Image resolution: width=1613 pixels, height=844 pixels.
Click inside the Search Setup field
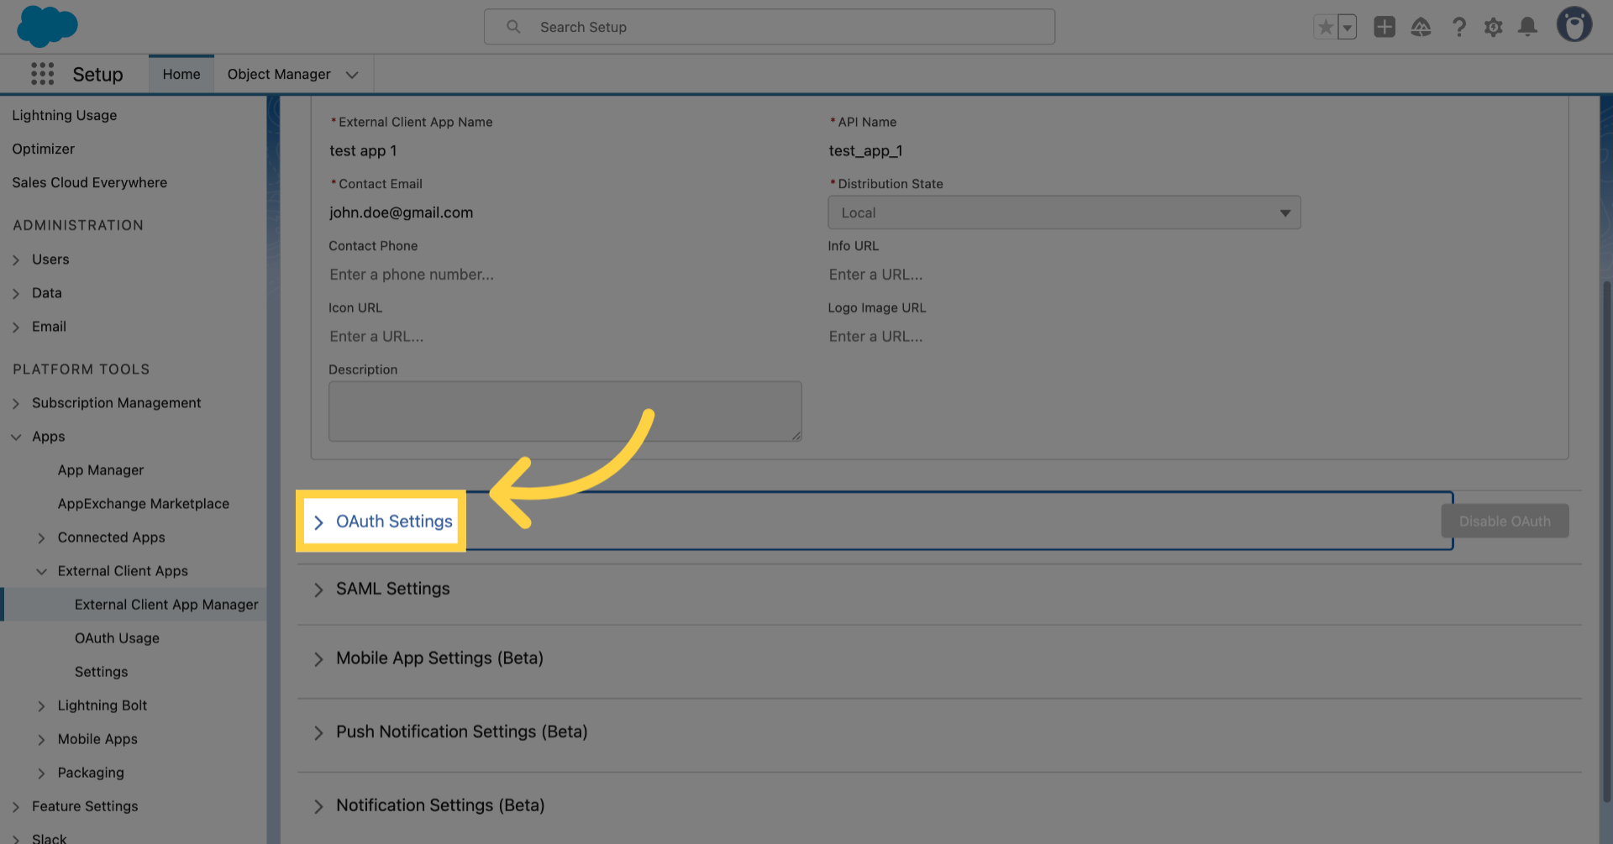coord(769,26)
